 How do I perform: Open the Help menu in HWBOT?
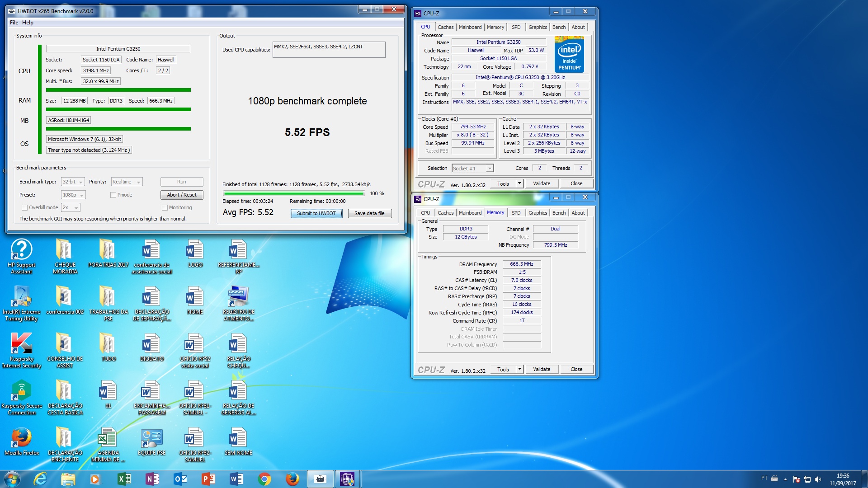point(28,23)
